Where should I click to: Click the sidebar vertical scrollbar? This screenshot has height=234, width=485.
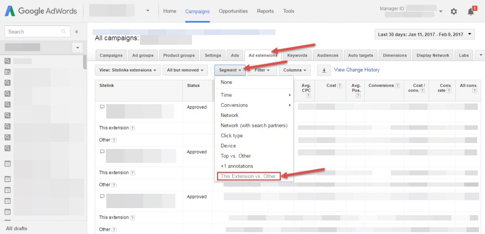85,62
